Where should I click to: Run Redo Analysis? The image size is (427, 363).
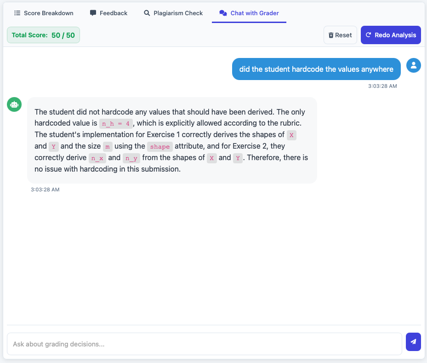[391, 35]
